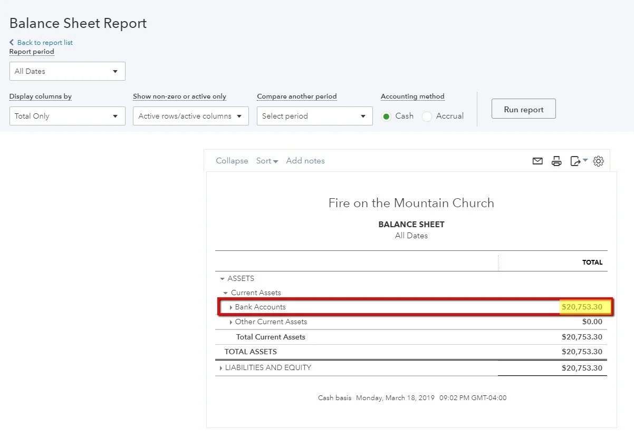Click Add notes on the report
Screen dimensions: 634x437
(x=305, y=161)
